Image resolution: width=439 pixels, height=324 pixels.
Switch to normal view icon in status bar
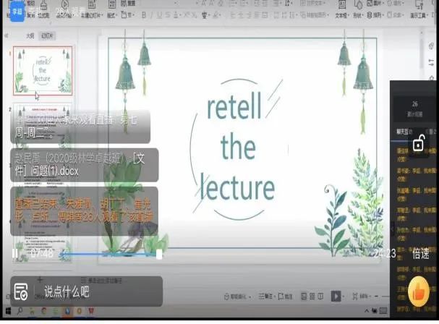click(x=304, y=296)
